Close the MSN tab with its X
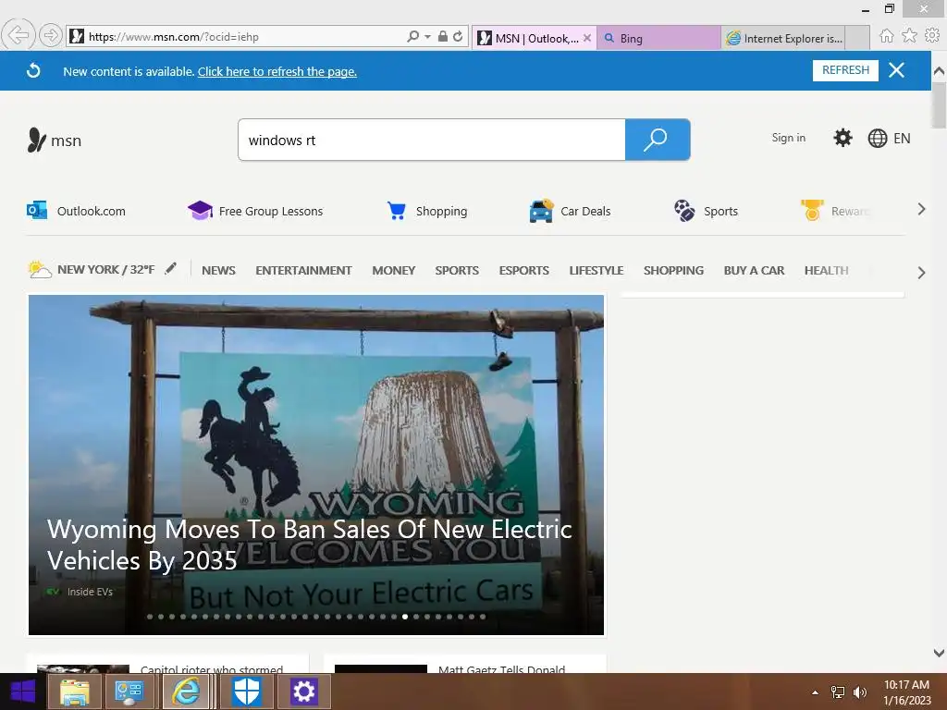This screenshot has height=710, width=947. click(x=587, y=38)
